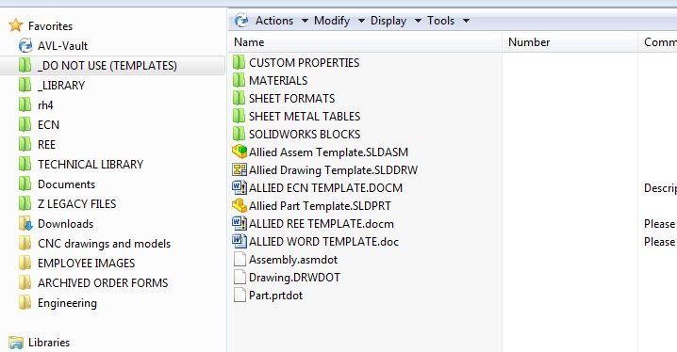Click the Word icon for ALLIED REE TEMPLATE
Viewport: 677px width, 352px height.
point(239,223)
